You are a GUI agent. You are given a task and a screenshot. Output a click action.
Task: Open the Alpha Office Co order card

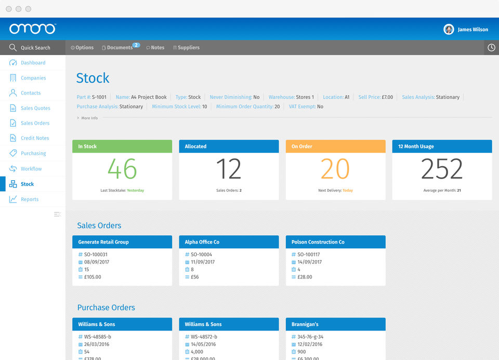click(x=229, y=260)
